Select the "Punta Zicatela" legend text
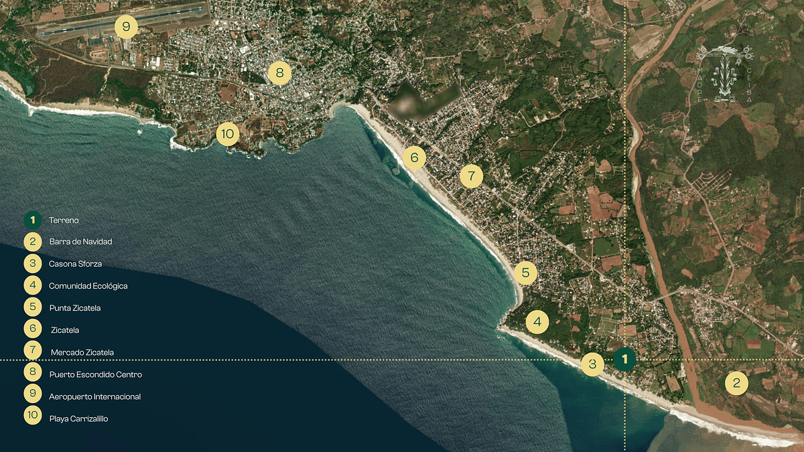804x452 pixels. tap(75, 308)
